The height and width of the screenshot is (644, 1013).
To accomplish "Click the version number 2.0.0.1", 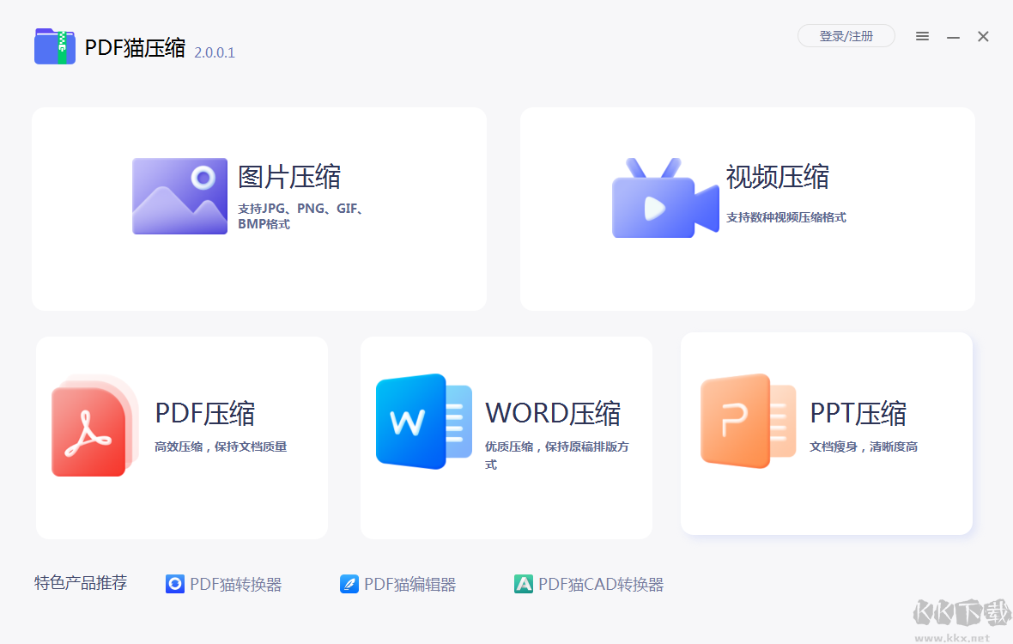I will pos(213,52).
